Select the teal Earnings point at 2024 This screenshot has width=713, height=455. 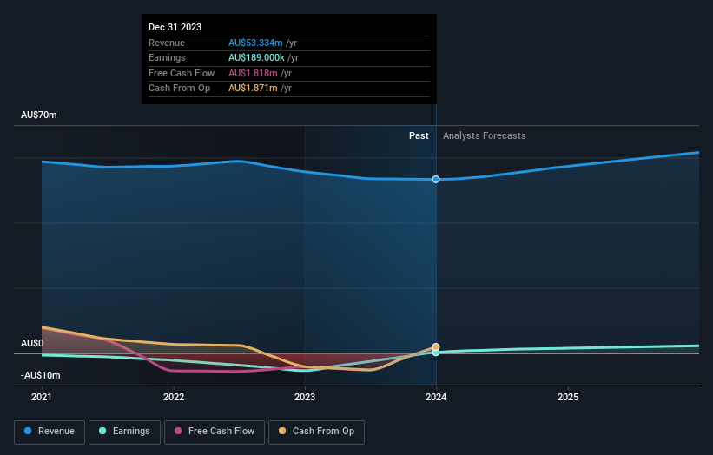tap(436, 353)
